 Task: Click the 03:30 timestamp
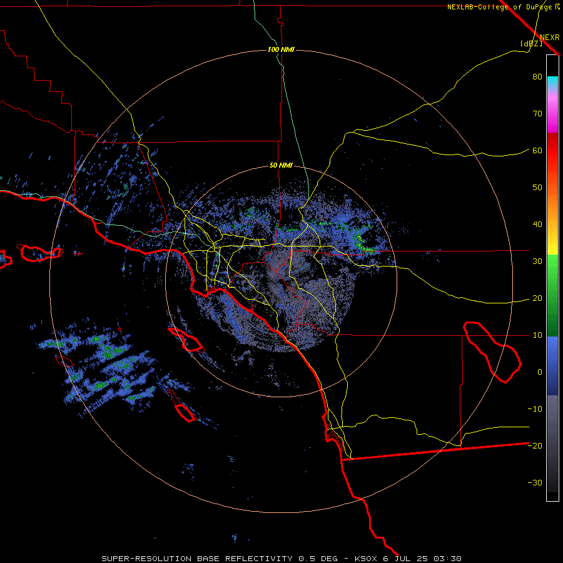pos(447,559)
